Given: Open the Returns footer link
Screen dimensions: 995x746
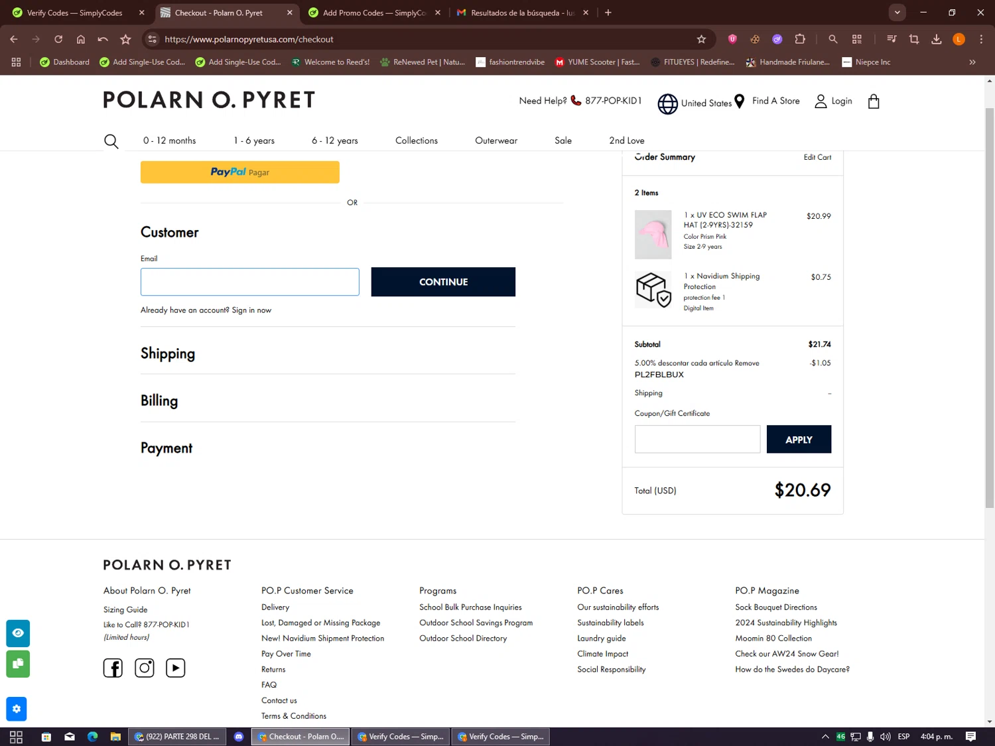Looking at the screenshot, I should (273, 670).
